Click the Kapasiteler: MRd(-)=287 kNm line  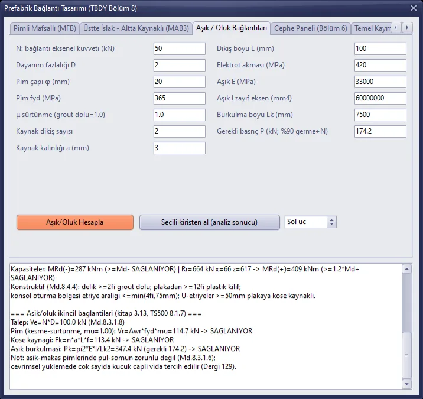[185, 273]
